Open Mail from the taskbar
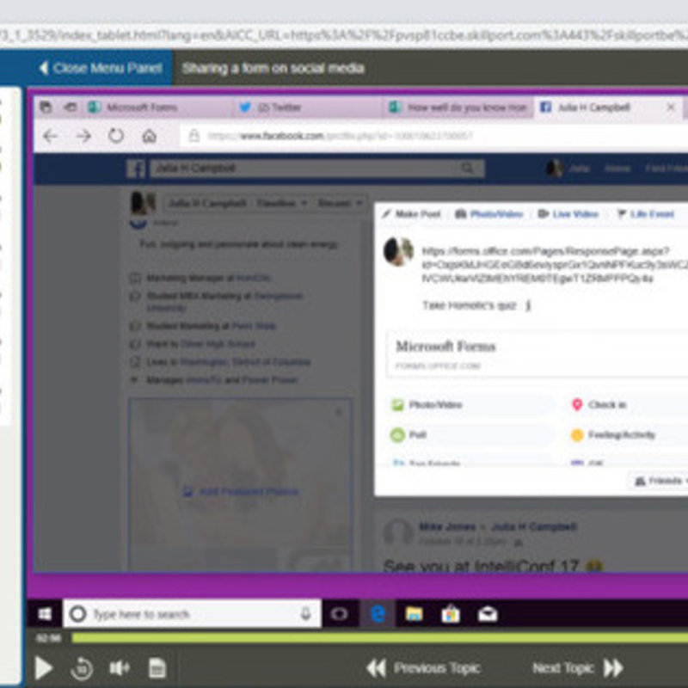Image resolution: width=688 pixels, height=688 pixels. pos(488,614)
